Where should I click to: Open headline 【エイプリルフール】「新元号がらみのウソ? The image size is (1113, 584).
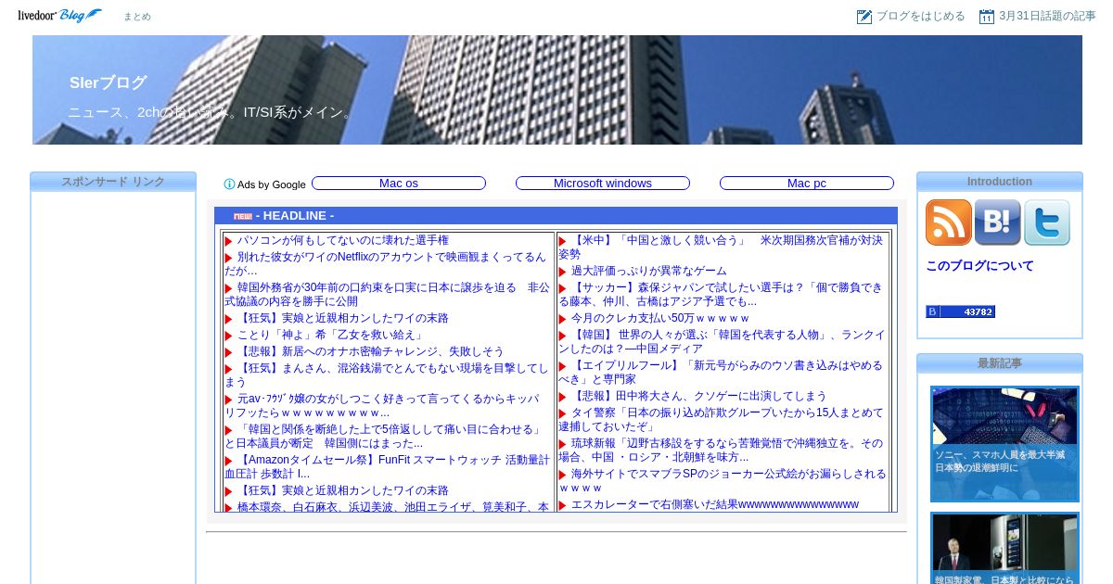pyautogui.click(x=721, y=373)
